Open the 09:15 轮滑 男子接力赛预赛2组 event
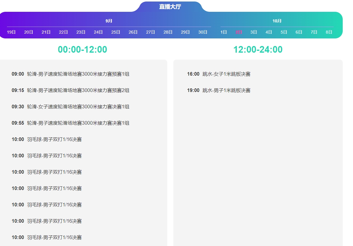 [78, 90]
